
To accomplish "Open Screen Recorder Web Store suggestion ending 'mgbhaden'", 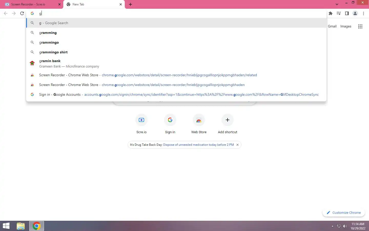I will coord(176,85).
